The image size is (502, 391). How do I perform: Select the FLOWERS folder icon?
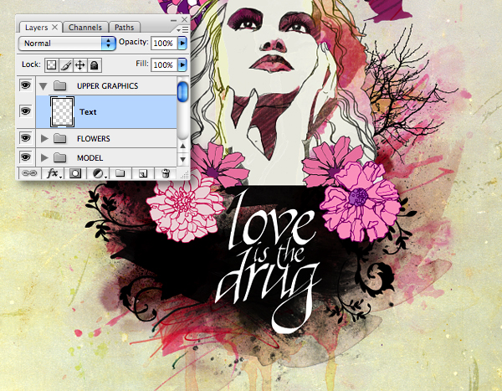pos(59,138)
